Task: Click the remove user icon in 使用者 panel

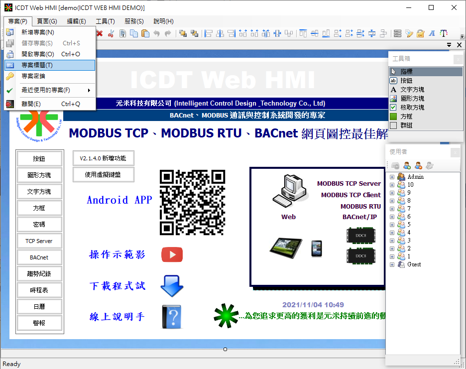Action: [418, 165]
